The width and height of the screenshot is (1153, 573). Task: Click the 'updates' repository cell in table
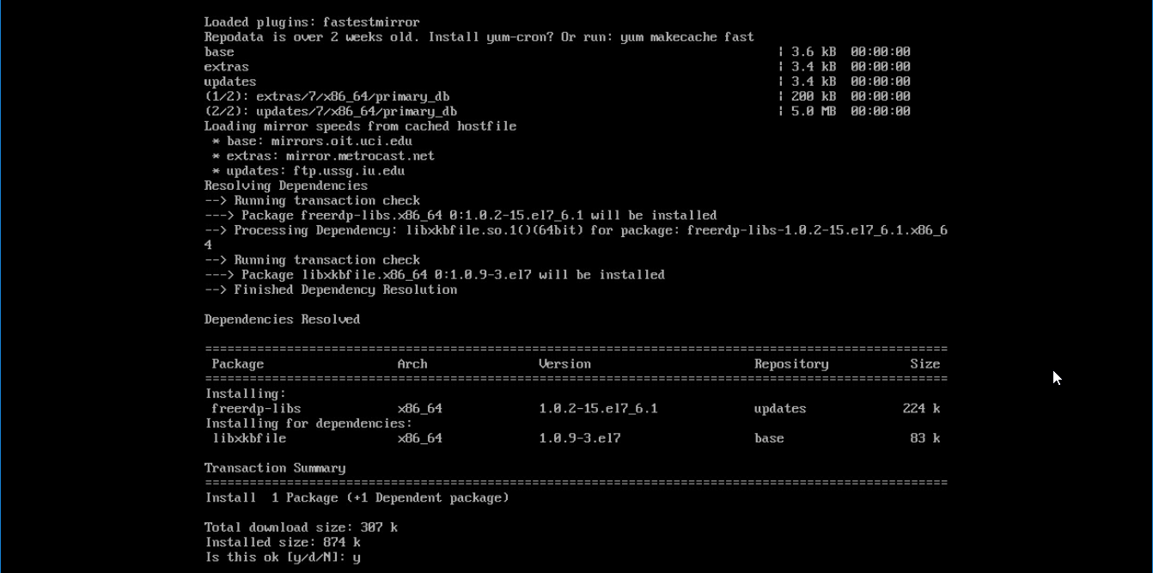[780, 409]
